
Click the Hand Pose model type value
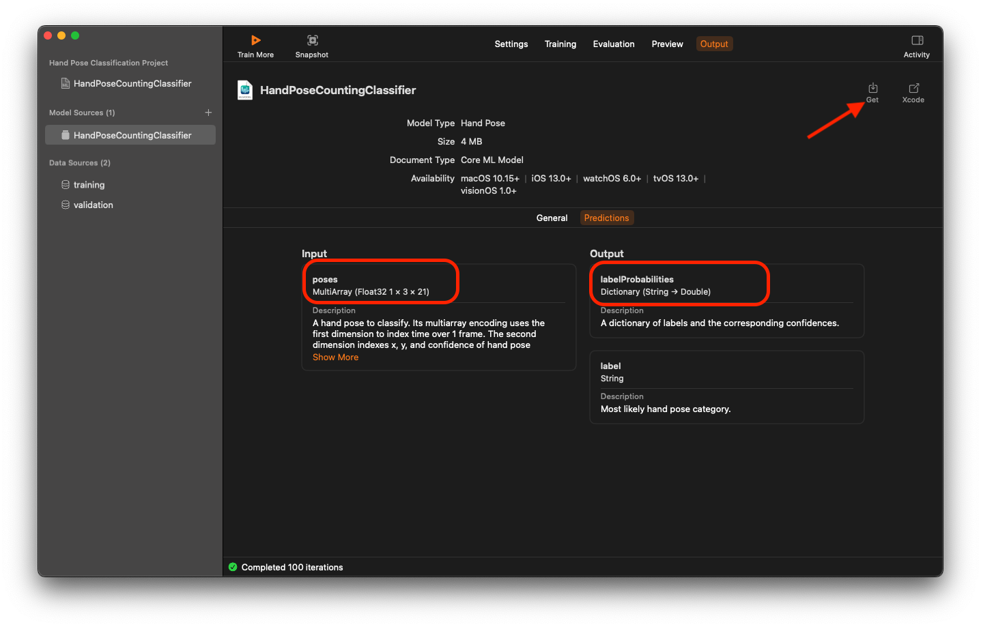(483, 123)
